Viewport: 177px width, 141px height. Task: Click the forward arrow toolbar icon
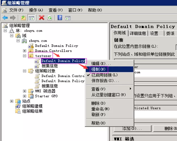12,18
